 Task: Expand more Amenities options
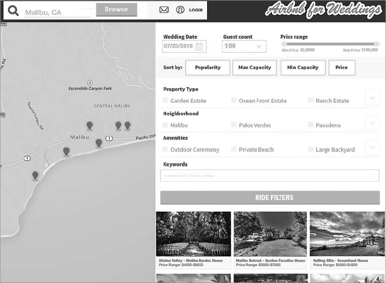pos(372,147)
